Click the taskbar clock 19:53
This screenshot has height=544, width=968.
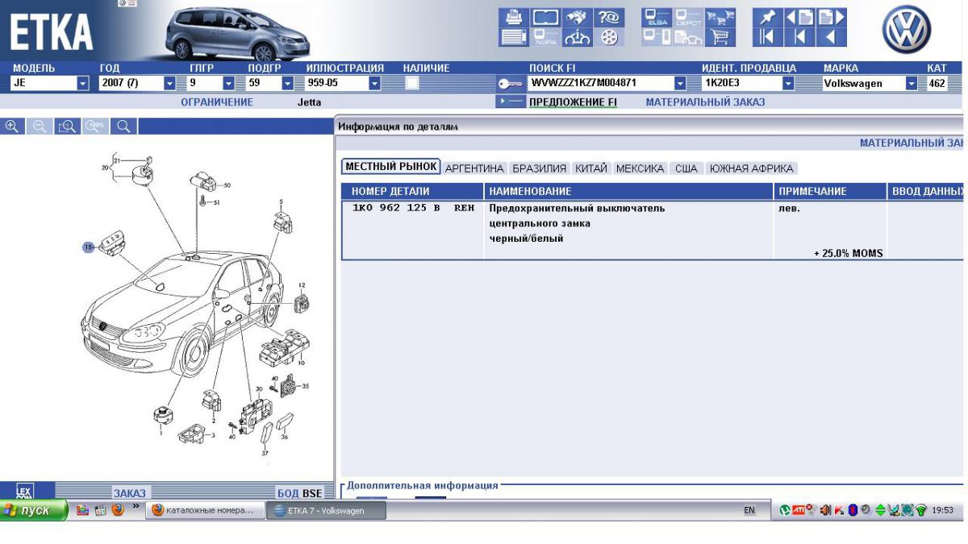pyautogui.click(x=942, y=510)
